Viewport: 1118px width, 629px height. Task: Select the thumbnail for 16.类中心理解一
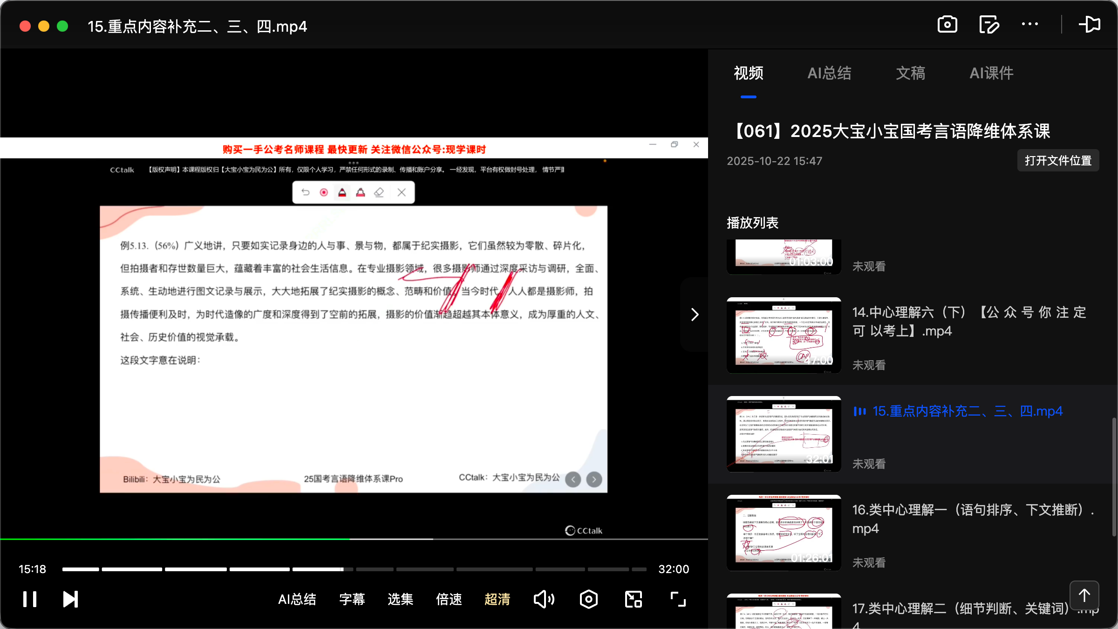pyautogui.click(x=783, y=533)
